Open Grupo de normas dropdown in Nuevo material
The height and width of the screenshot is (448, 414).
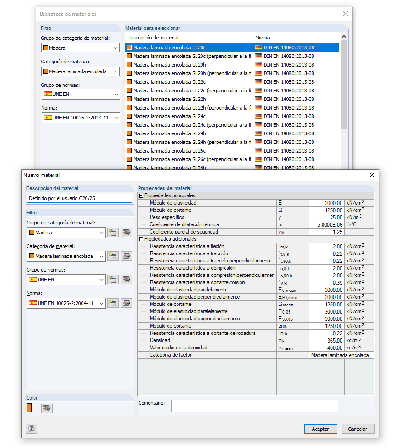[x=66, y=279]
